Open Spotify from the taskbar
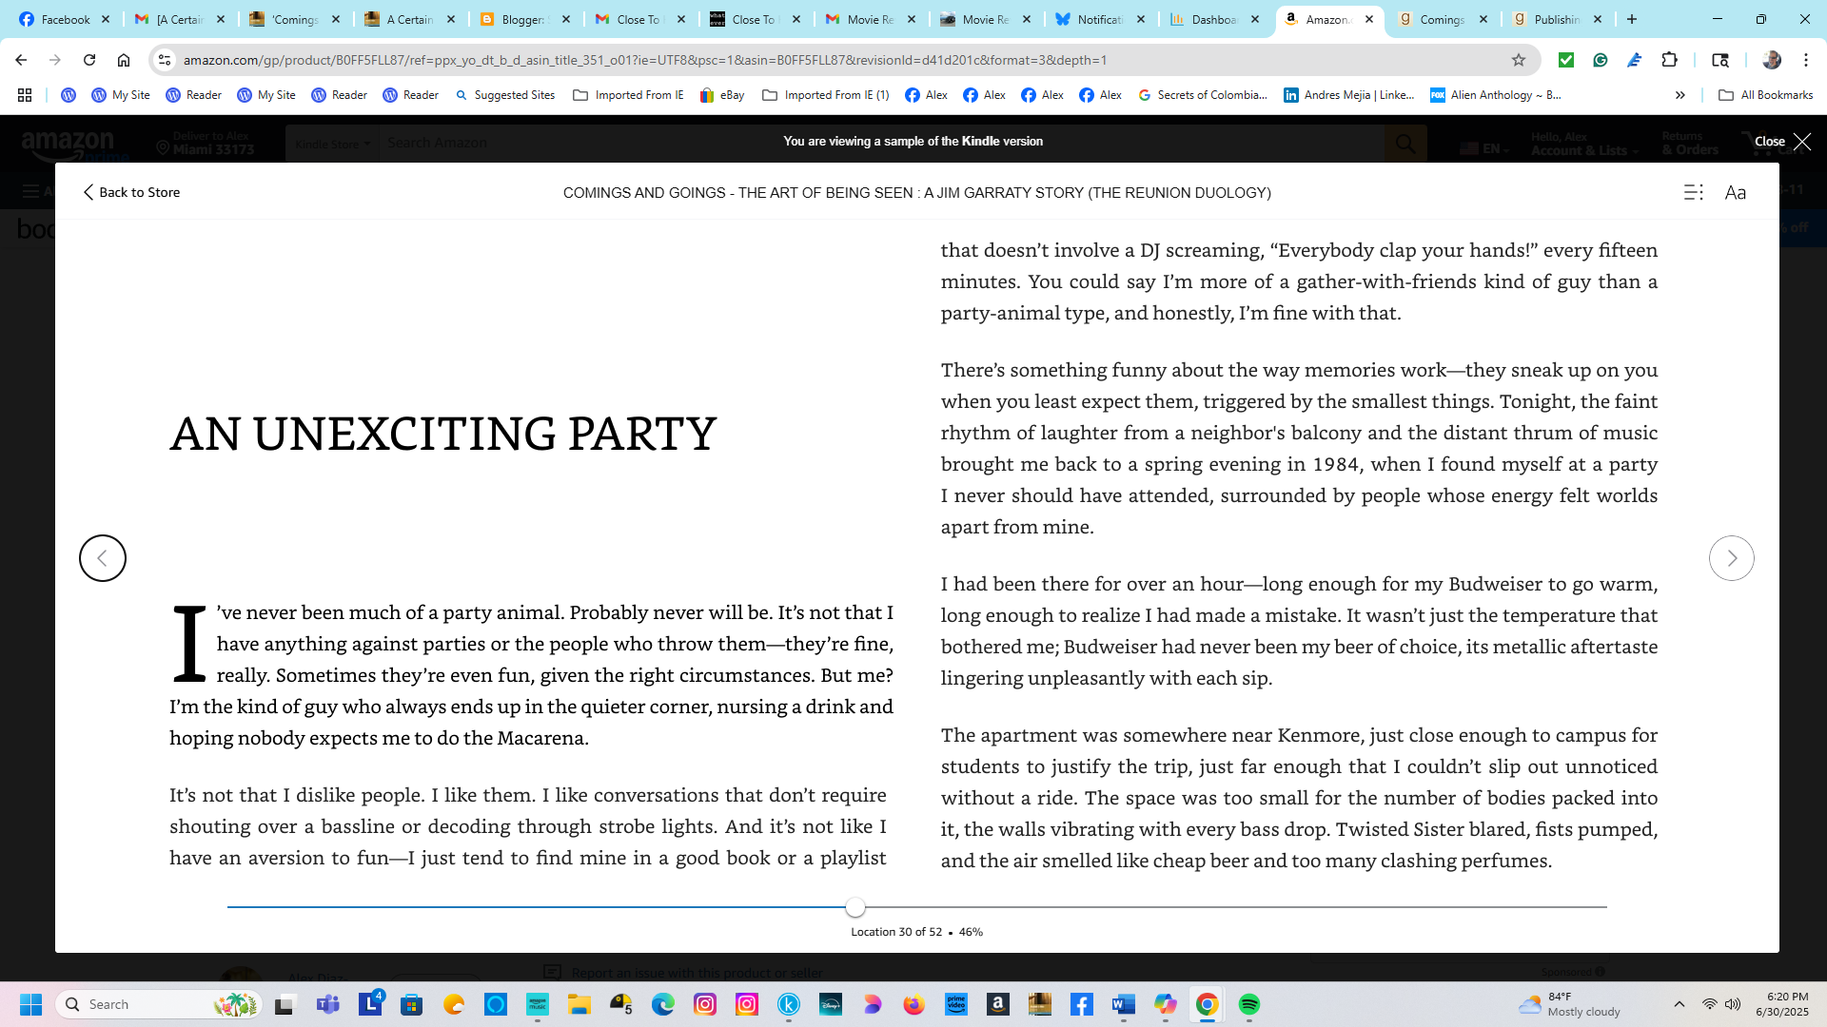Image resolution: width=1827 pixels, height=1027 pixels. [1248, 1004]
